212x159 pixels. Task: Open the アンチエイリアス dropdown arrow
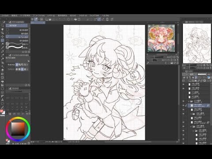[27, 69]
